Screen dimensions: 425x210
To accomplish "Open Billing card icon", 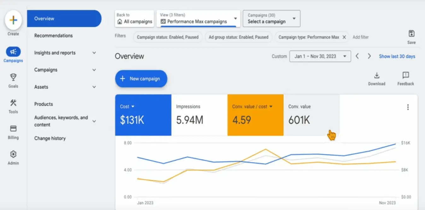I will click(13, 129).
